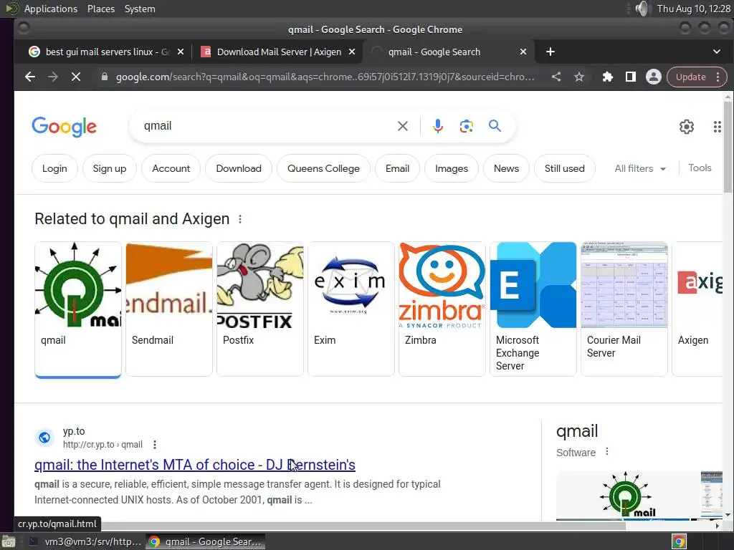Apply the Still used suggestion chip
734x550 pixels.
pos(565,168)
